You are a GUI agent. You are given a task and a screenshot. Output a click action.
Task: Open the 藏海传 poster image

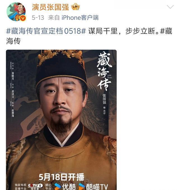pyautogui.click(x=61, y=120)
